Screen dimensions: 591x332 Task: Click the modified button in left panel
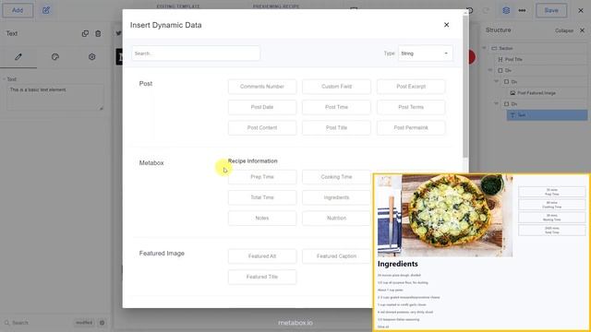click(x=84, y=323)
